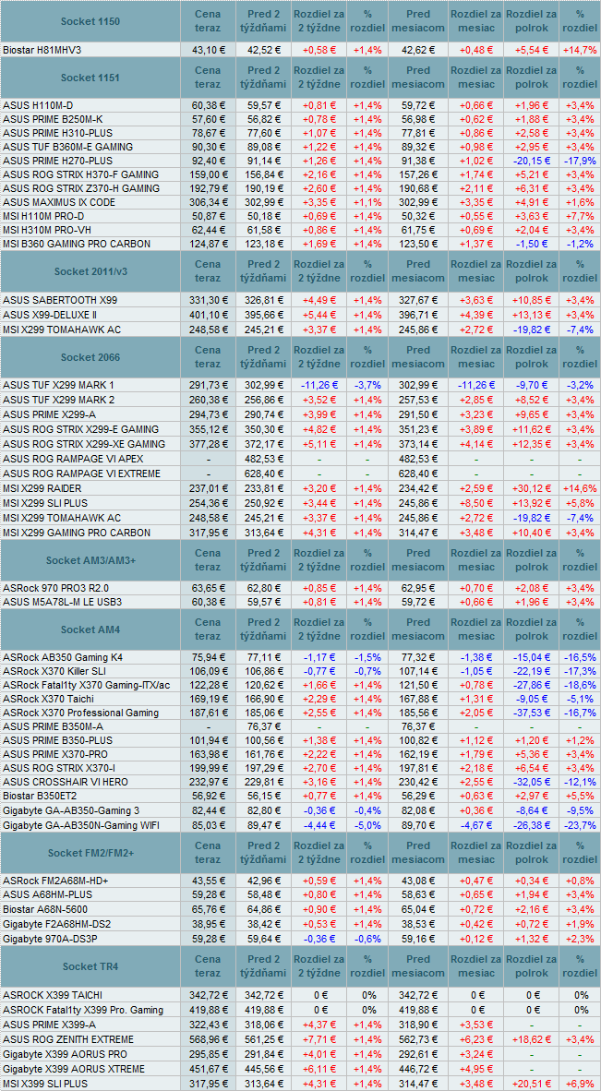Click the Biostar H81MHV3 product name

(41, 50)
